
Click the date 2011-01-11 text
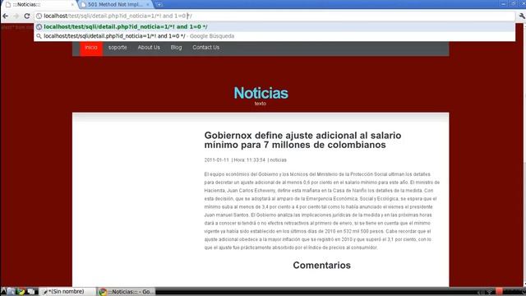pyautogui.click(x=216, y=160)
